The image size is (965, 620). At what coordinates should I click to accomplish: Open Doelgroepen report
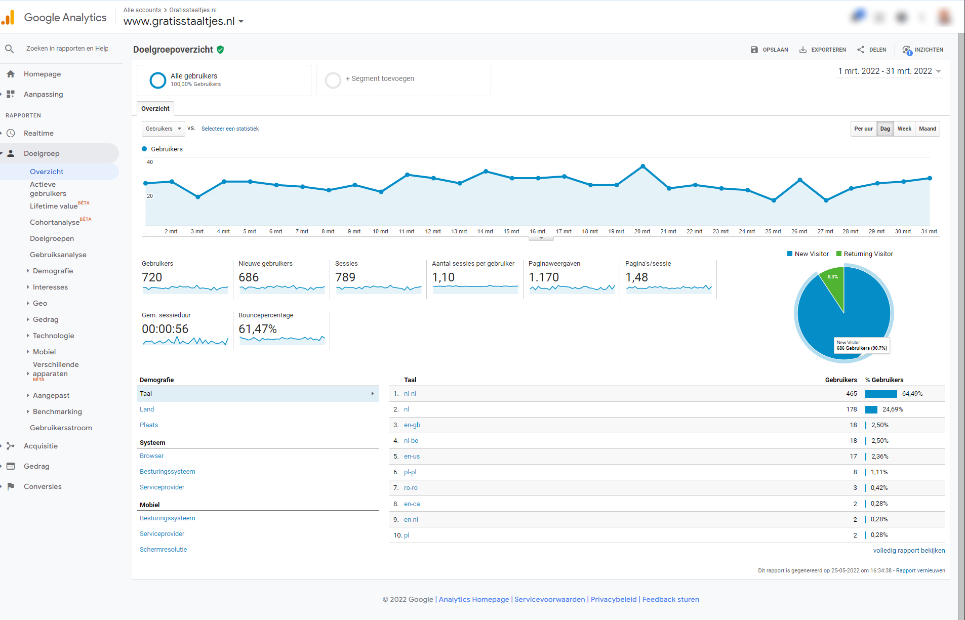[52, 238]
